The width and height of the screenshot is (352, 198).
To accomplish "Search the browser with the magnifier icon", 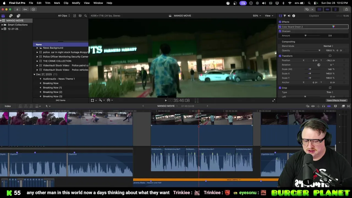I will [x=86, y=16].
